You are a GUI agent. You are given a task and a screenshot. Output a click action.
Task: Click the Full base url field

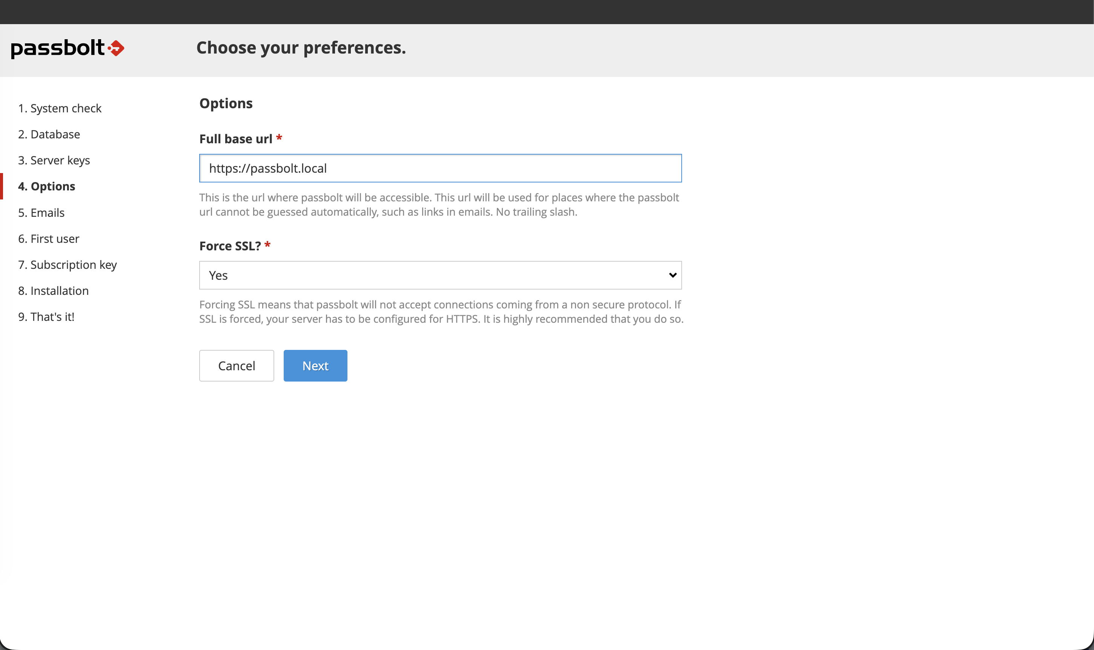coord(440,168)
